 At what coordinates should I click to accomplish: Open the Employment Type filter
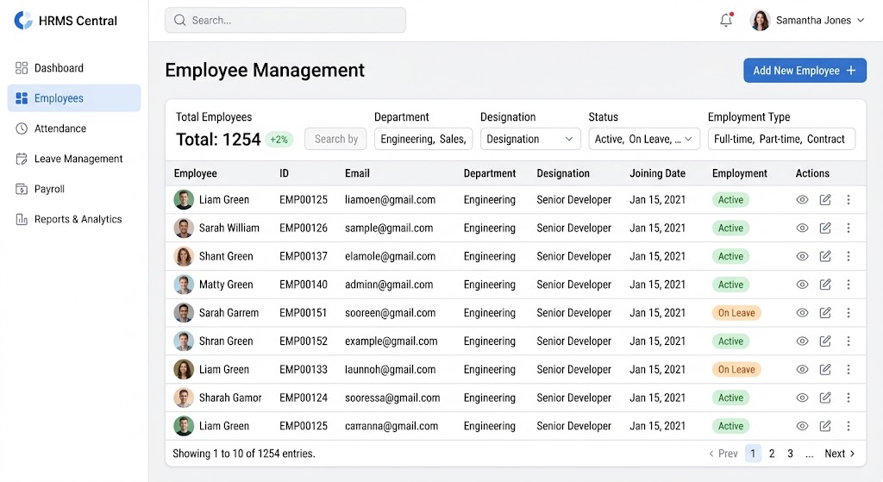click(781, 139)
